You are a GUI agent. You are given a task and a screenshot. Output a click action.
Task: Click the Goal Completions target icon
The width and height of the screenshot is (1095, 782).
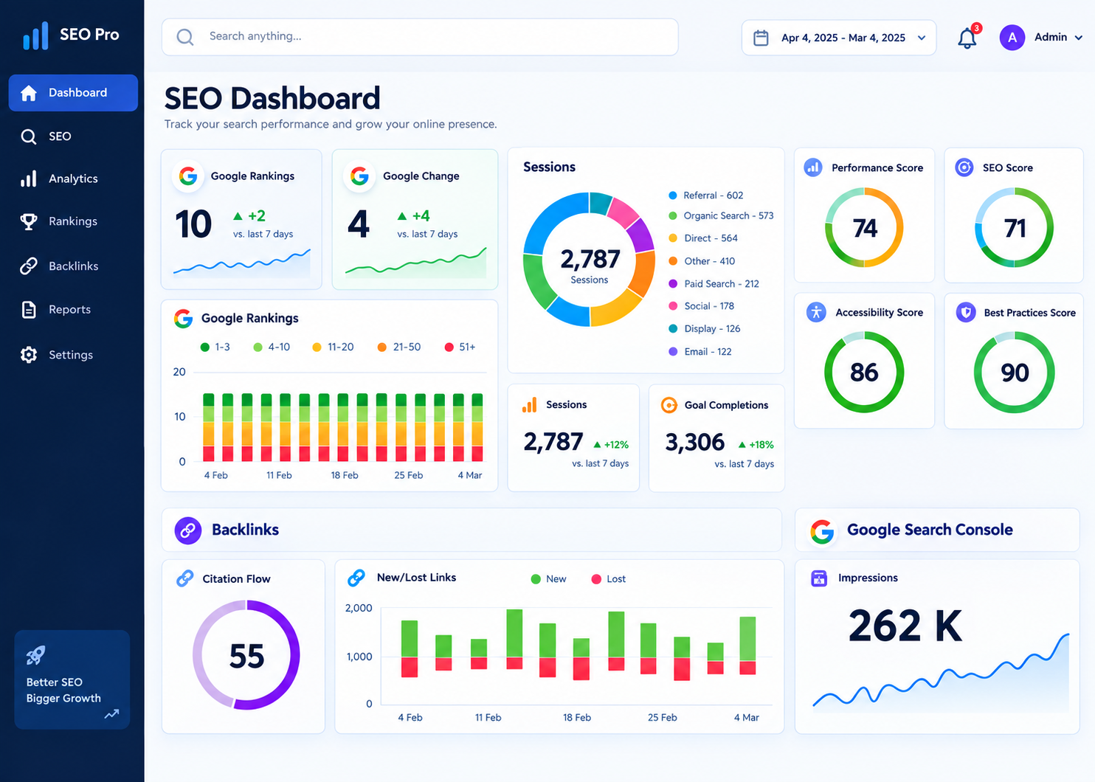tap(669, 405)
